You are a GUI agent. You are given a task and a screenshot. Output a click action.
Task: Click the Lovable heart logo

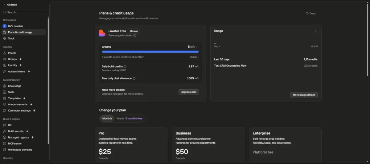coord(102,33)
